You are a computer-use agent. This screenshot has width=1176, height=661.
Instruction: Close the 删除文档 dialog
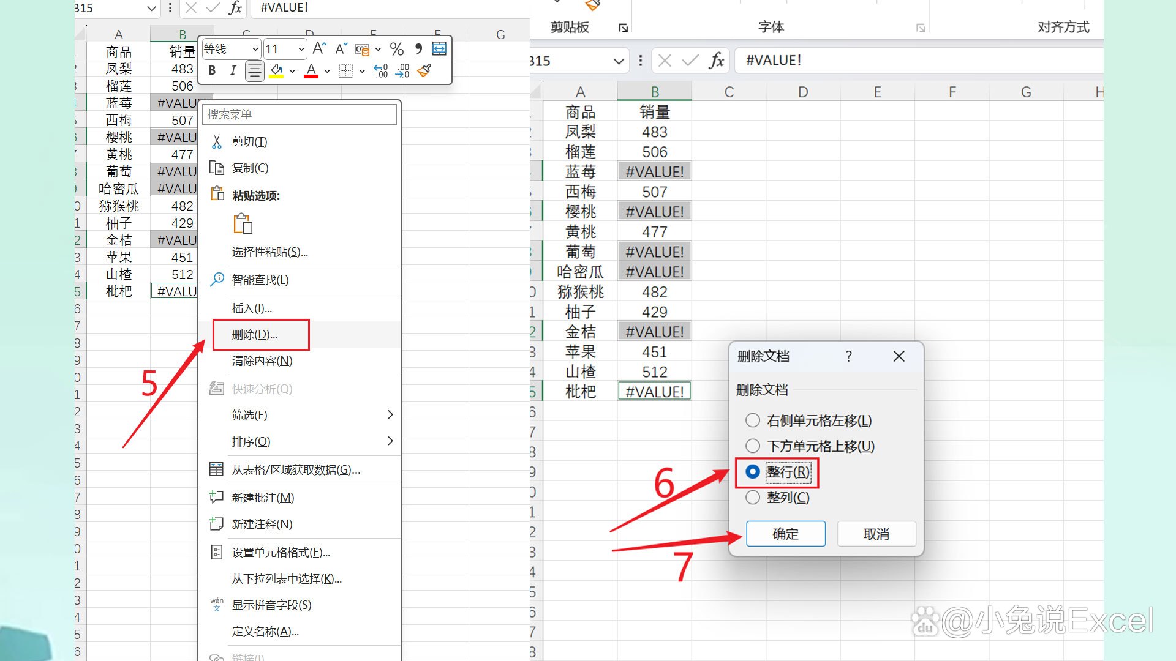[899, 356]
